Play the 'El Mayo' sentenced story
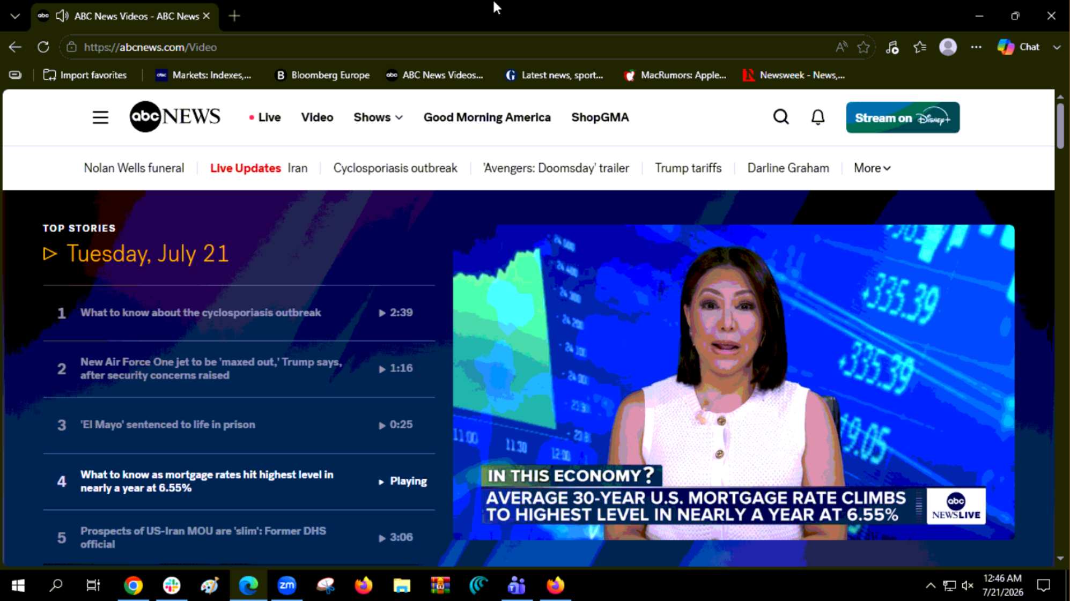 [239, 425]
